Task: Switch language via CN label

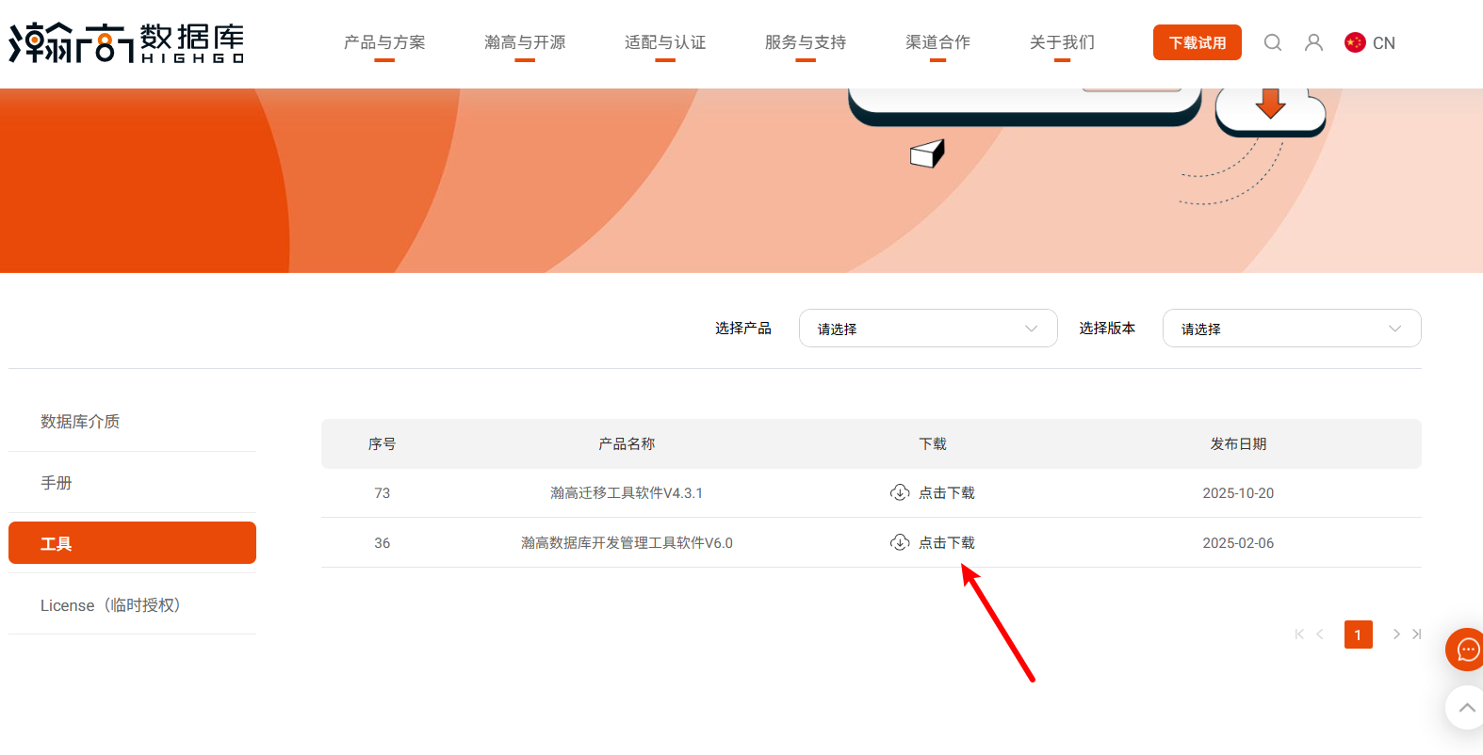Action: click(1384, 43)
